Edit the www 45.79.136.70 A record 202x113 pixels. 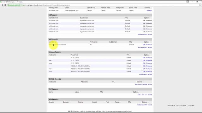[x=144, y=63]
